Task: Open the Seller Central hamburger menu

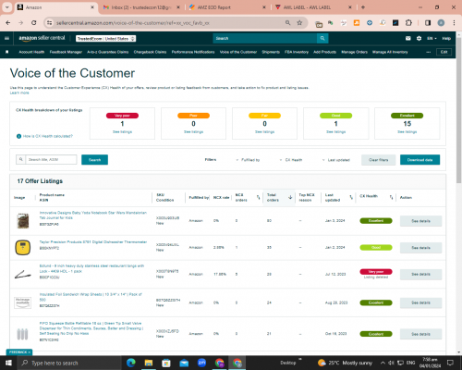Action: [x=6, y=38]
